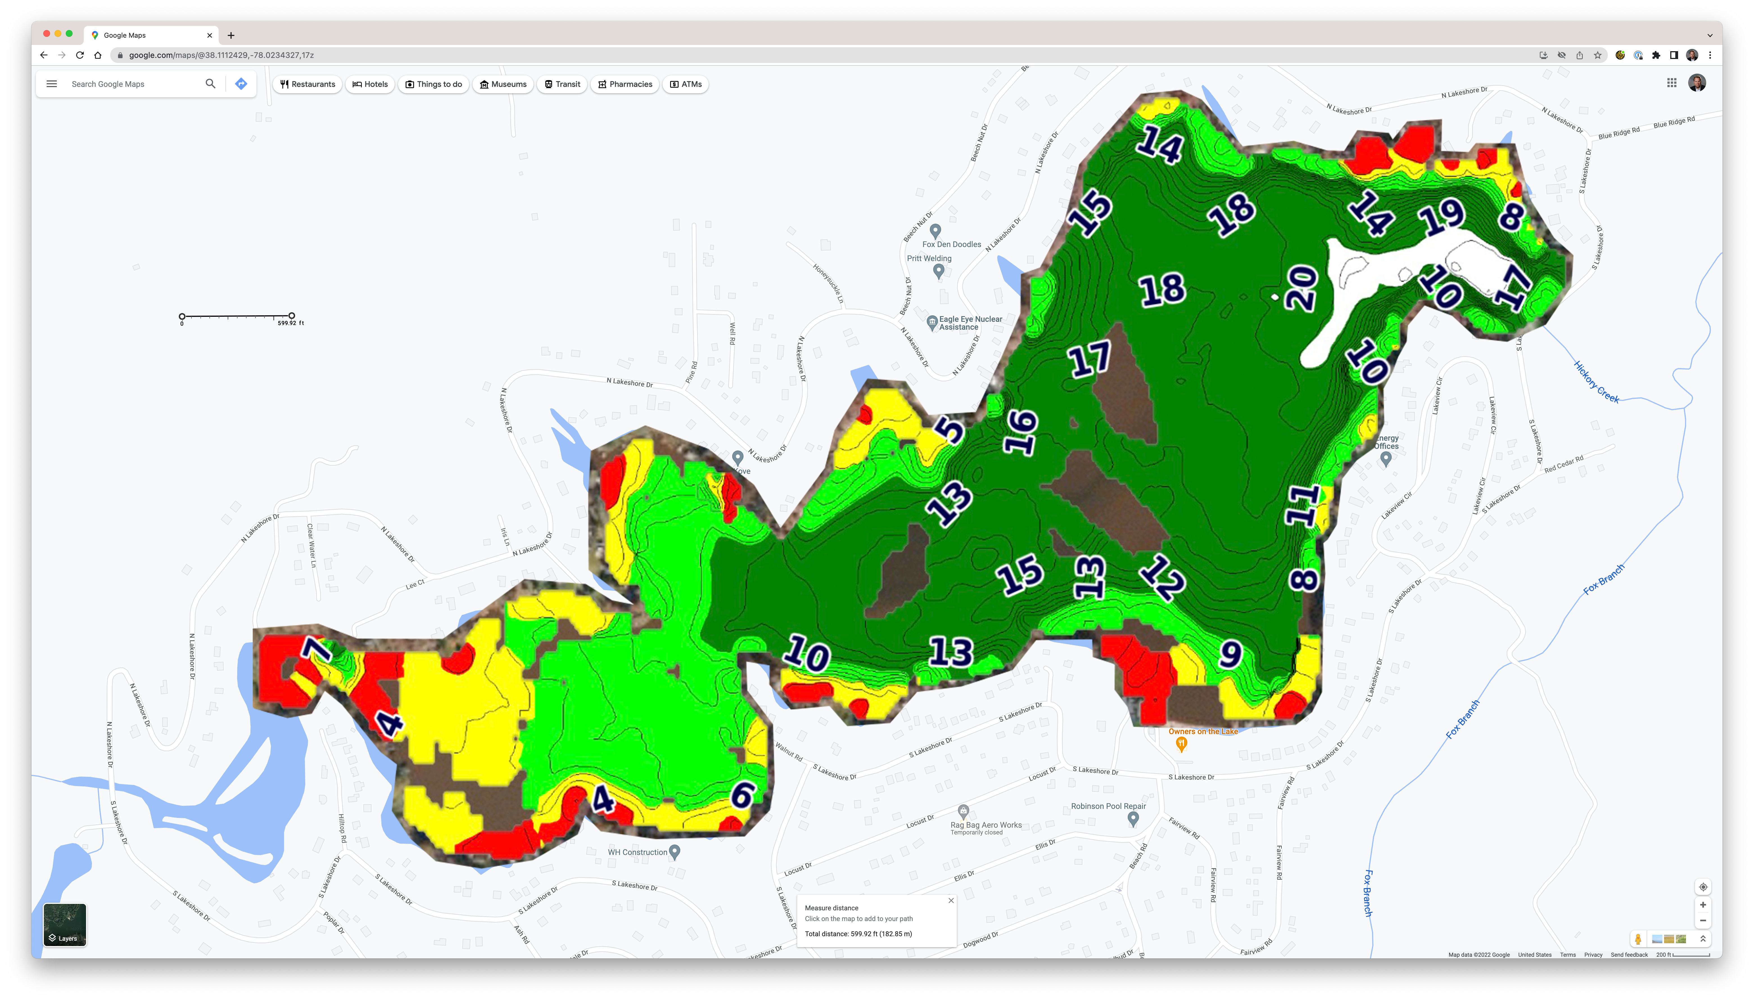Expand the imagery strip with double chevron
Screen dimensions: 1754x1000
tap(1703, 939)
